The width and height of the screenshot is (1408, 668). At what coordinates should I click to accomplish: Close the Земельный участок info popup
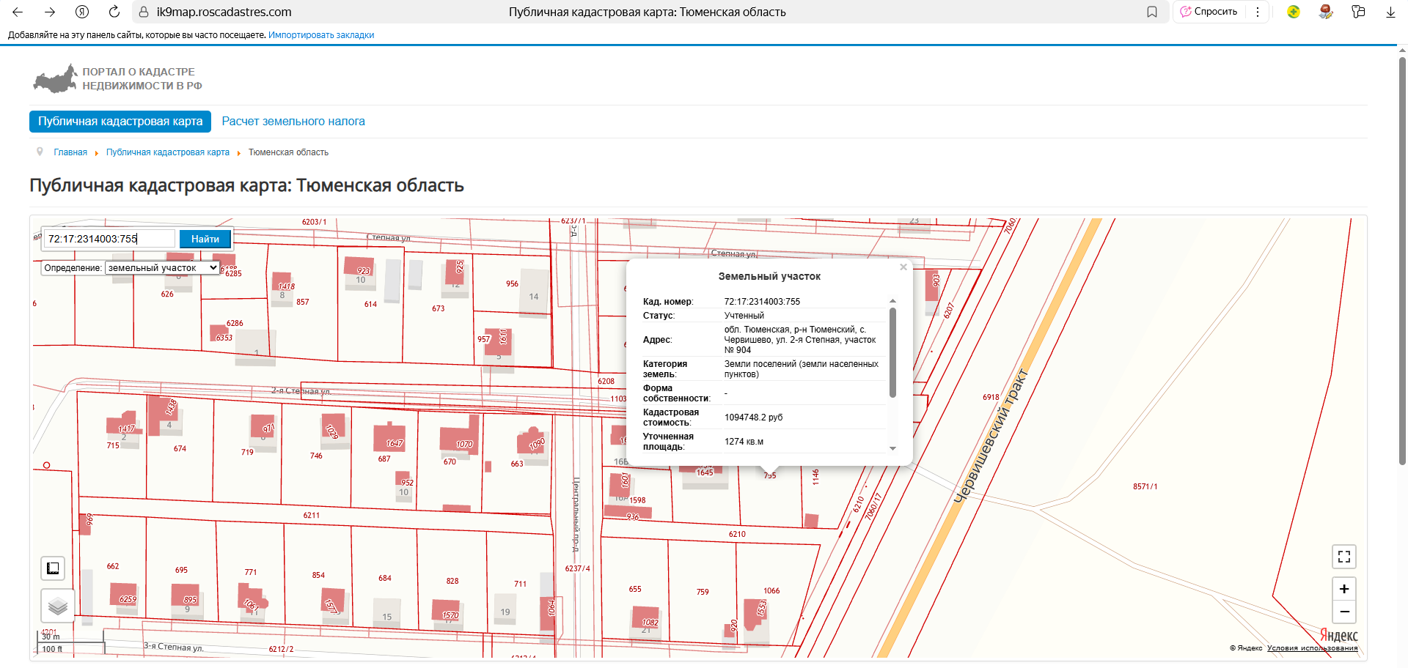coord(903,267)
